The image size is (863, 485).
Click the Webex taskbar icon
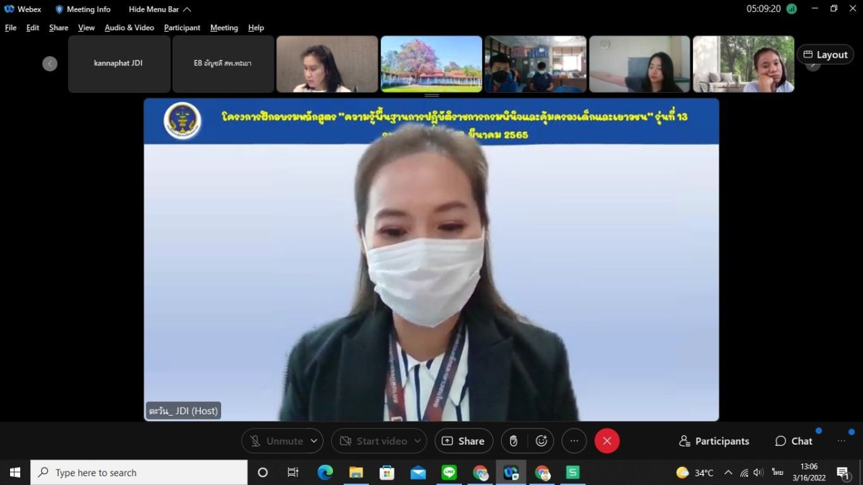[511, 473]
